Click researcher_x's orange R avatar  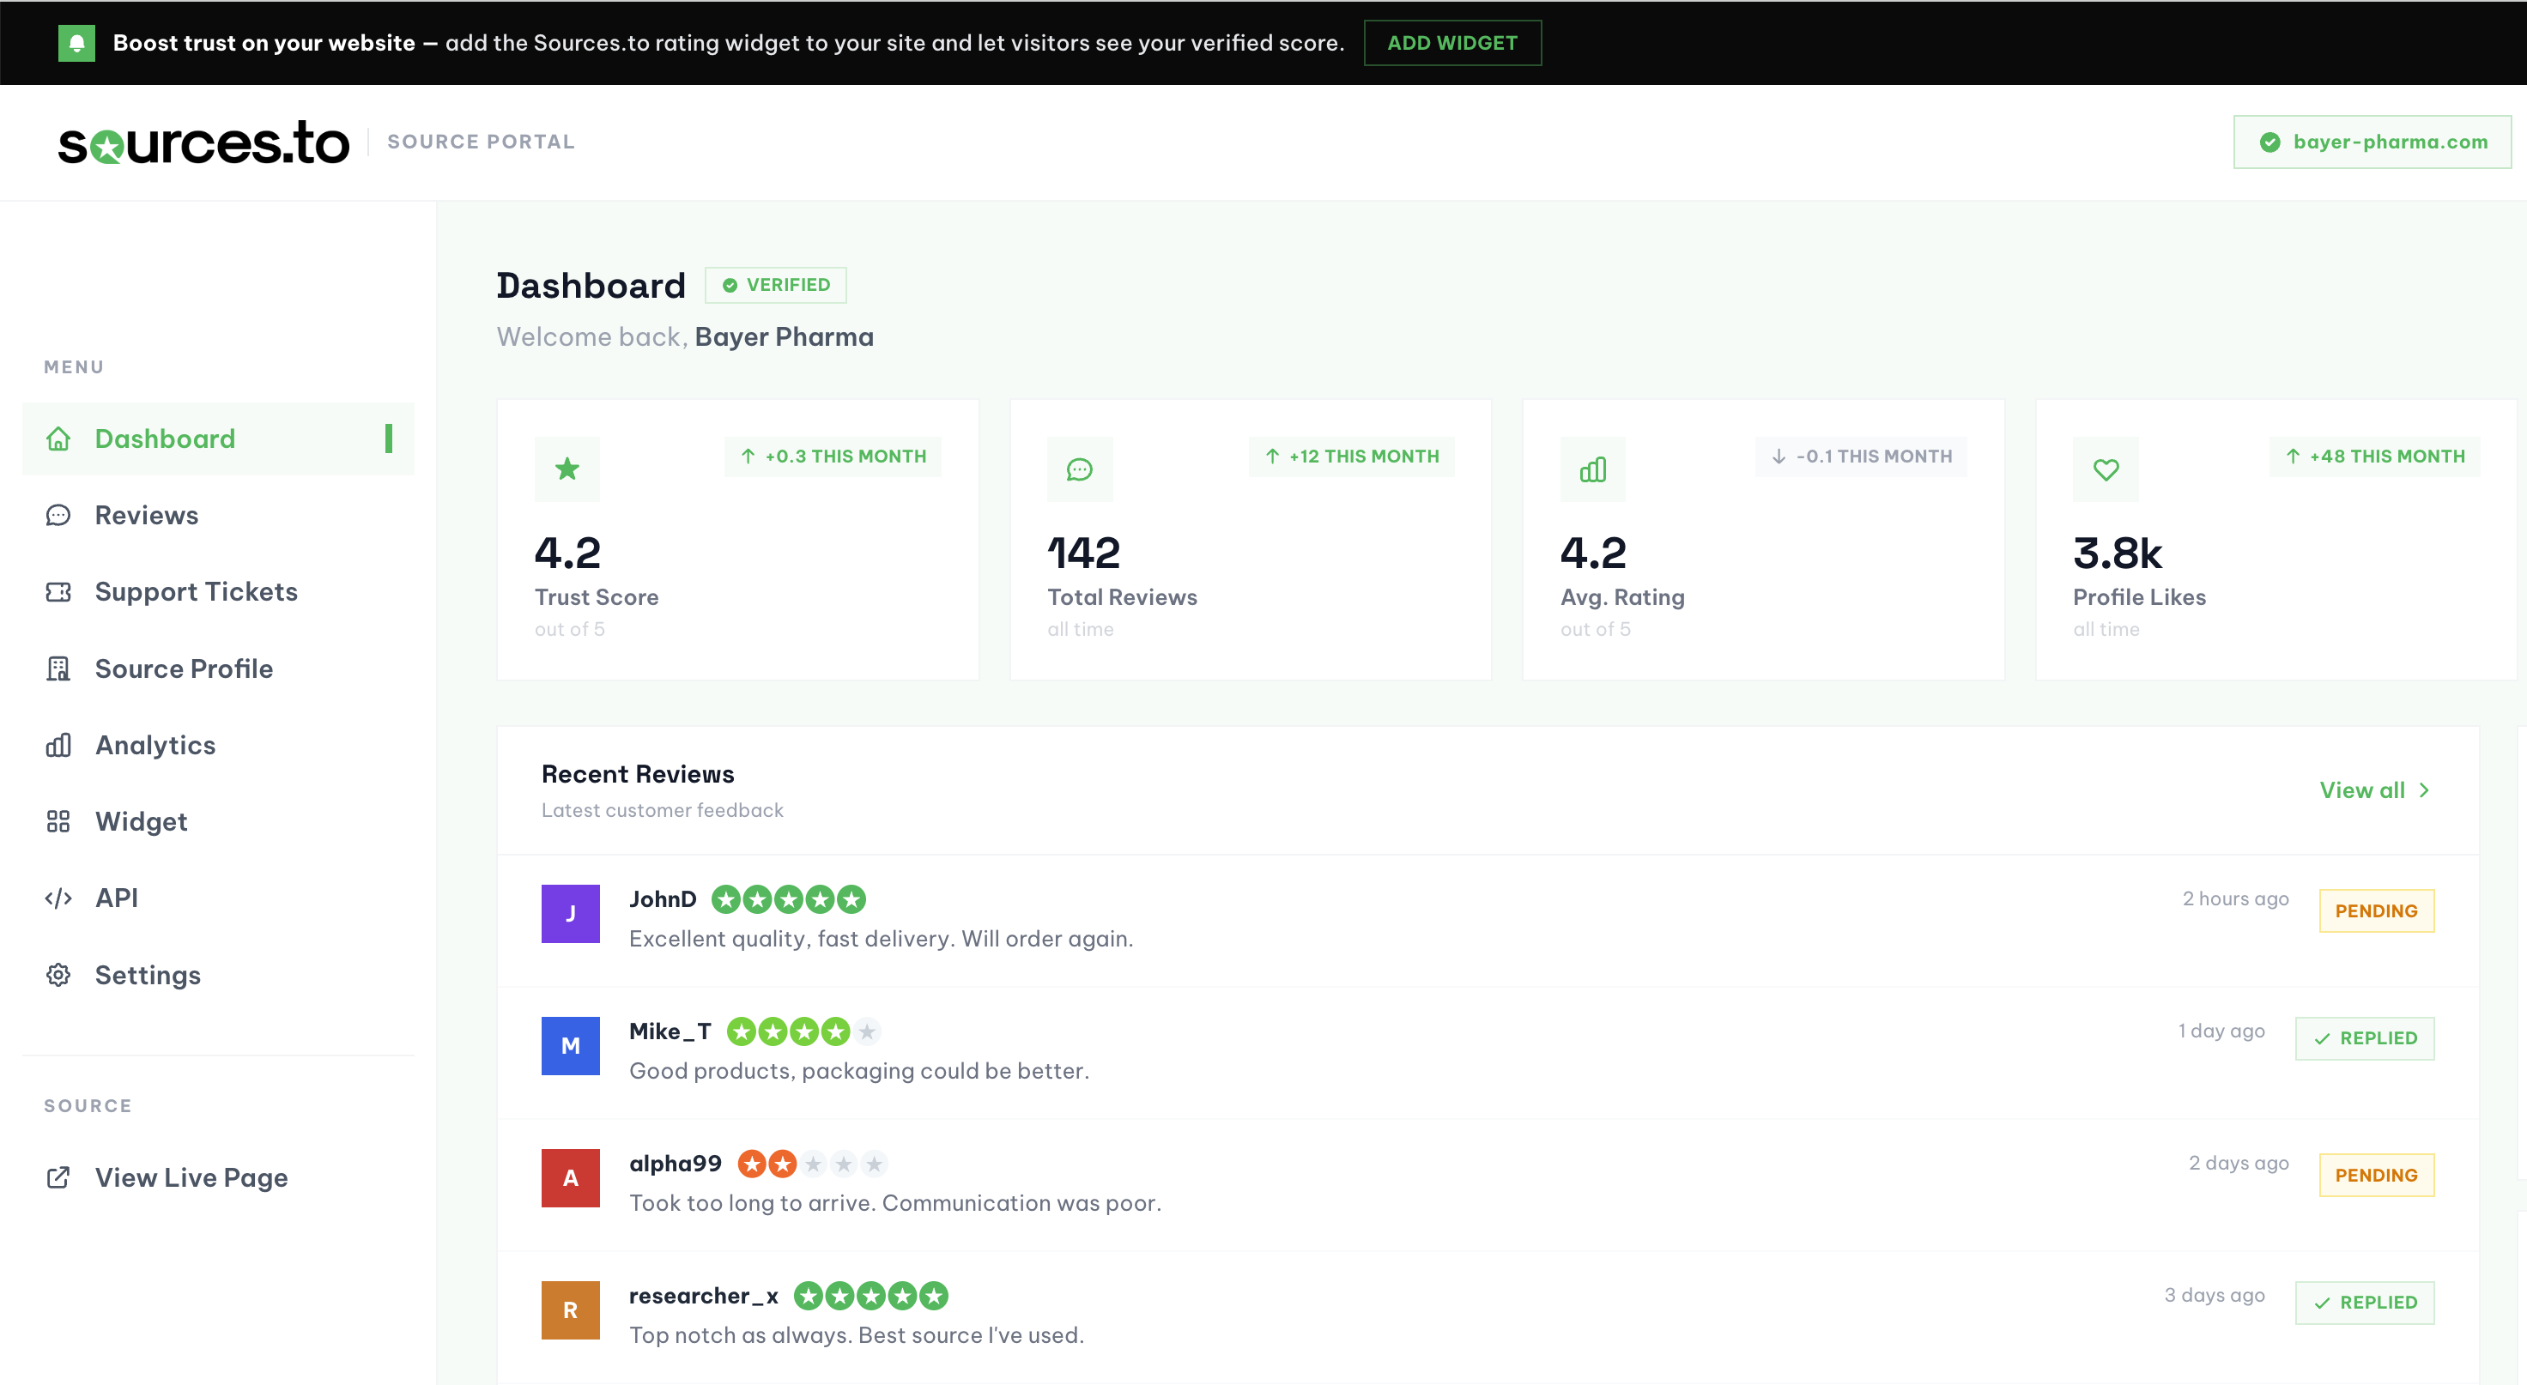tap(570, 1310)
